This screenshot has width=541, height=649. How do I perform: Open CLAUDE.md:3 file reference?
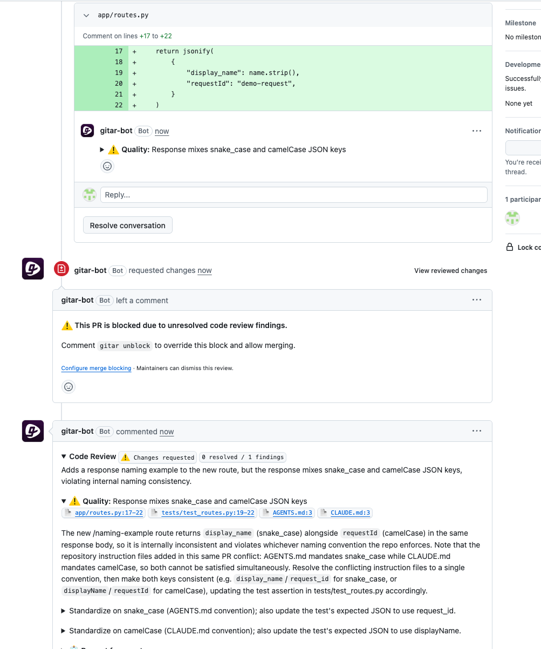tap(345, 513)
